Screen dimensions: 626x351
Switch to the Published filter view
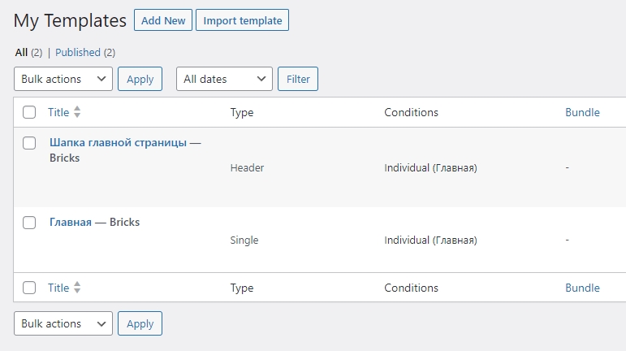tap(78, 52)
